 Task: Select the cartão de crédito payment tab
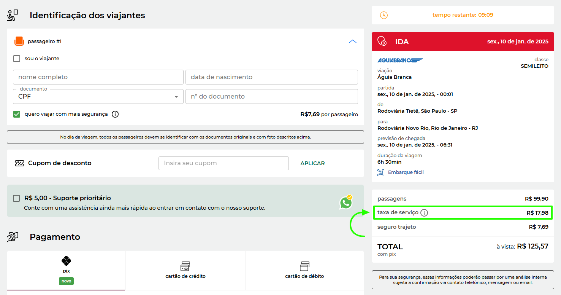185,270
